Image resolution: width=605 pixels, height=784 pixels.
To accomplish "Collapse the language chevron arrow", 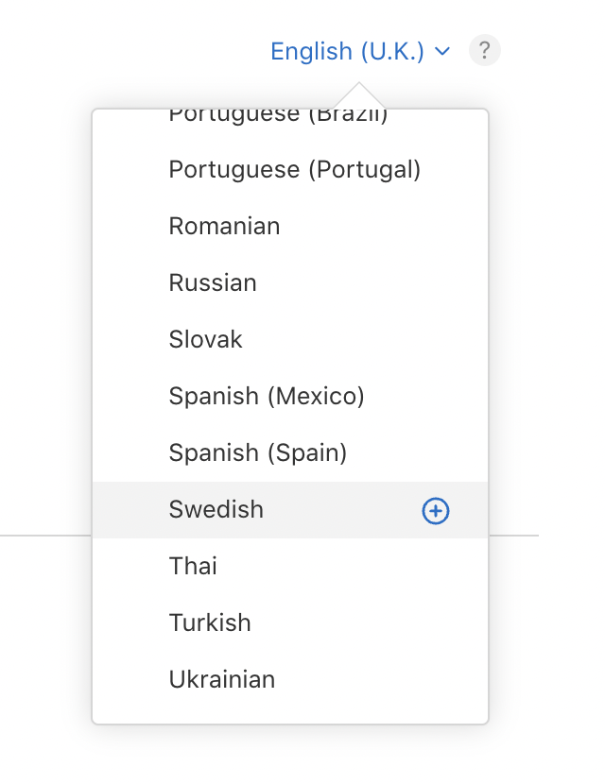I will point(443,51).
